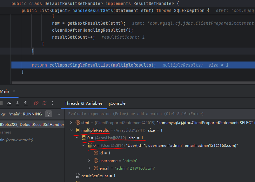Toggle Mute Breakpoints icon
255x182 pixels.
(x=44, y=103)
